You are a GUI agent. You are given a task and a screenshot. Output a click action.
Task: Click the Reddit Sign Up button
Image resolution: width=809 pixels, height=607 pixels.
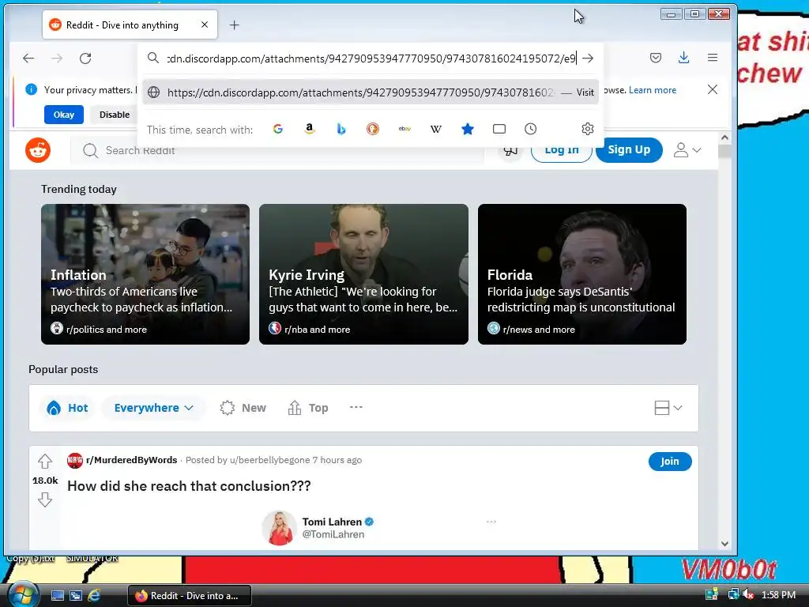[629, 150]
